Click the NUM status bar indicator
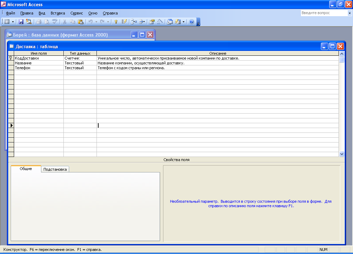 [x=323, y=250]
